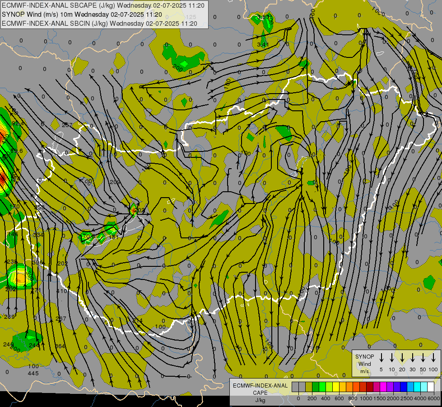The height and width of the screenshot is (407, 442).
Task: Click the 445 CAPE value on the map
Action: pyautogui.click(x=33, y=373)
